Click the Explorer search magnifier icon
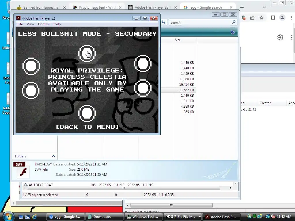295x221 pixels. [x=234, y=22]
